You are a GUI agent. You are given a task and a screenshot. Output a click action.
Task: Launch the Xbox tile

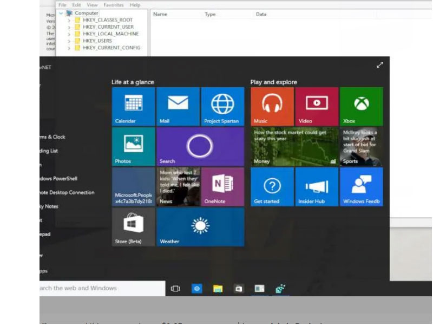pos(362,107)
